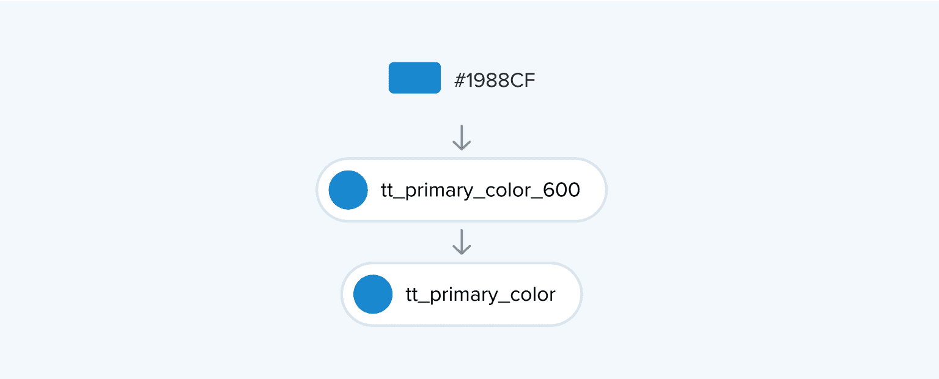This screenshot has width=939, height=379.
Task: Click the text reading tt_primary_color_600
Action: coord(480,190)
